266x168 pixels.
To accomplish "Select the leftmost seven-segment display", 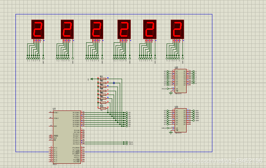I will click(38, 29).
